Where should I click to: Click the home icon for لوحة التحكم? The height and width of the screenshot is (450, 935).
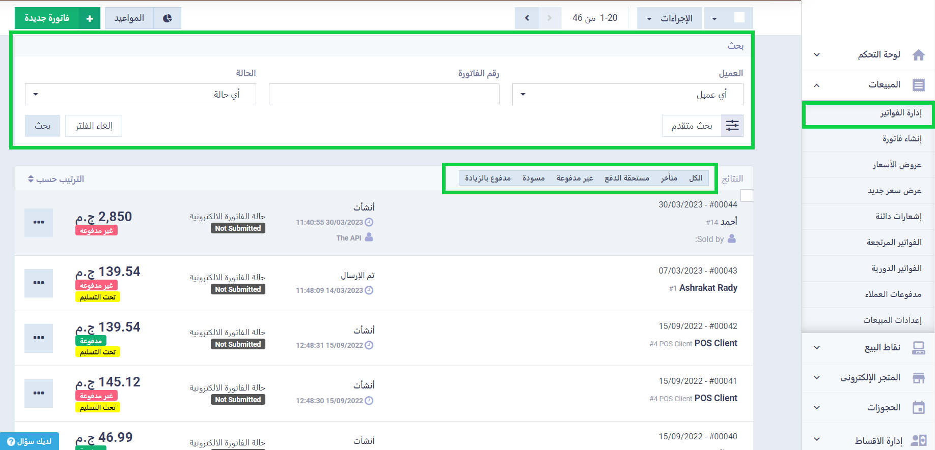coord(918,55)
